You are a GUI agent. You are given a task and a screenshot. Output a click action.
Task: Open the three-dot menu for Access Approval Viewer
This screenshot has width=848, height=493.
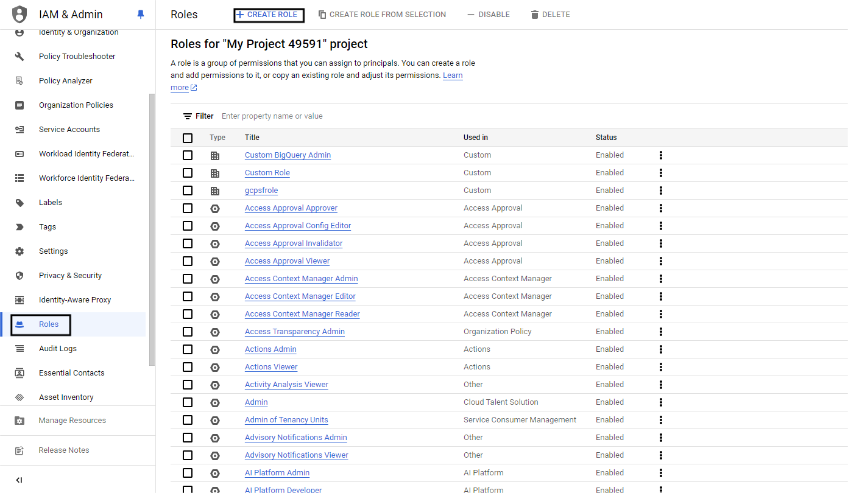pyautogui.click(x=661, y=261)
